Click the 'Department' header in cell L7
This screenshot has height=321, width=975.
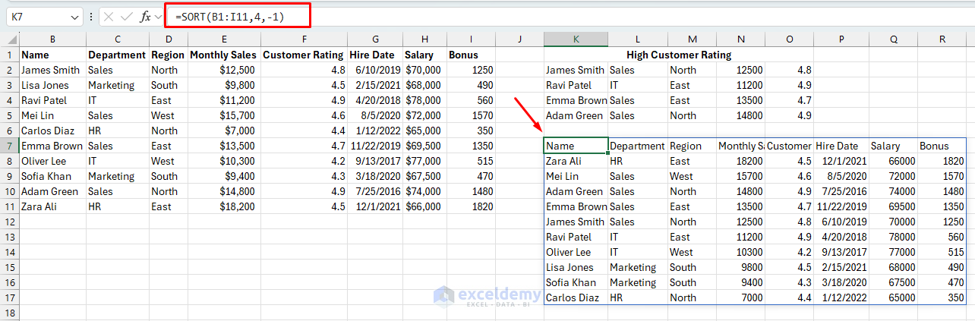click(637, 146)
